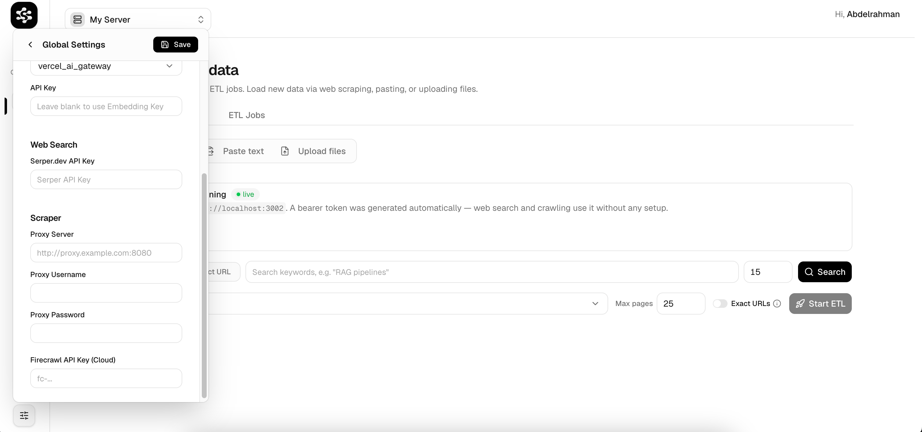Click the save disk icon
This screenshot has height=432, width=922.
click(x=165, y=44)
